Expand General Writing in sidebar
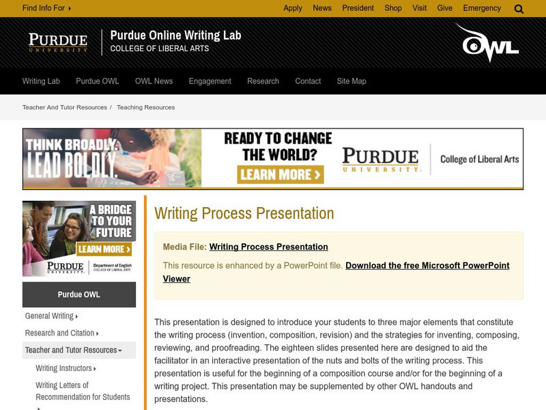546x410 pixels. [52, 316]
